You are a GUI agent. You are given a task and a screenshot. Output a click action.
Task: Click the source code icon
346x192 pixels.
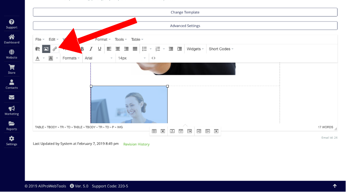coord(153,58)
